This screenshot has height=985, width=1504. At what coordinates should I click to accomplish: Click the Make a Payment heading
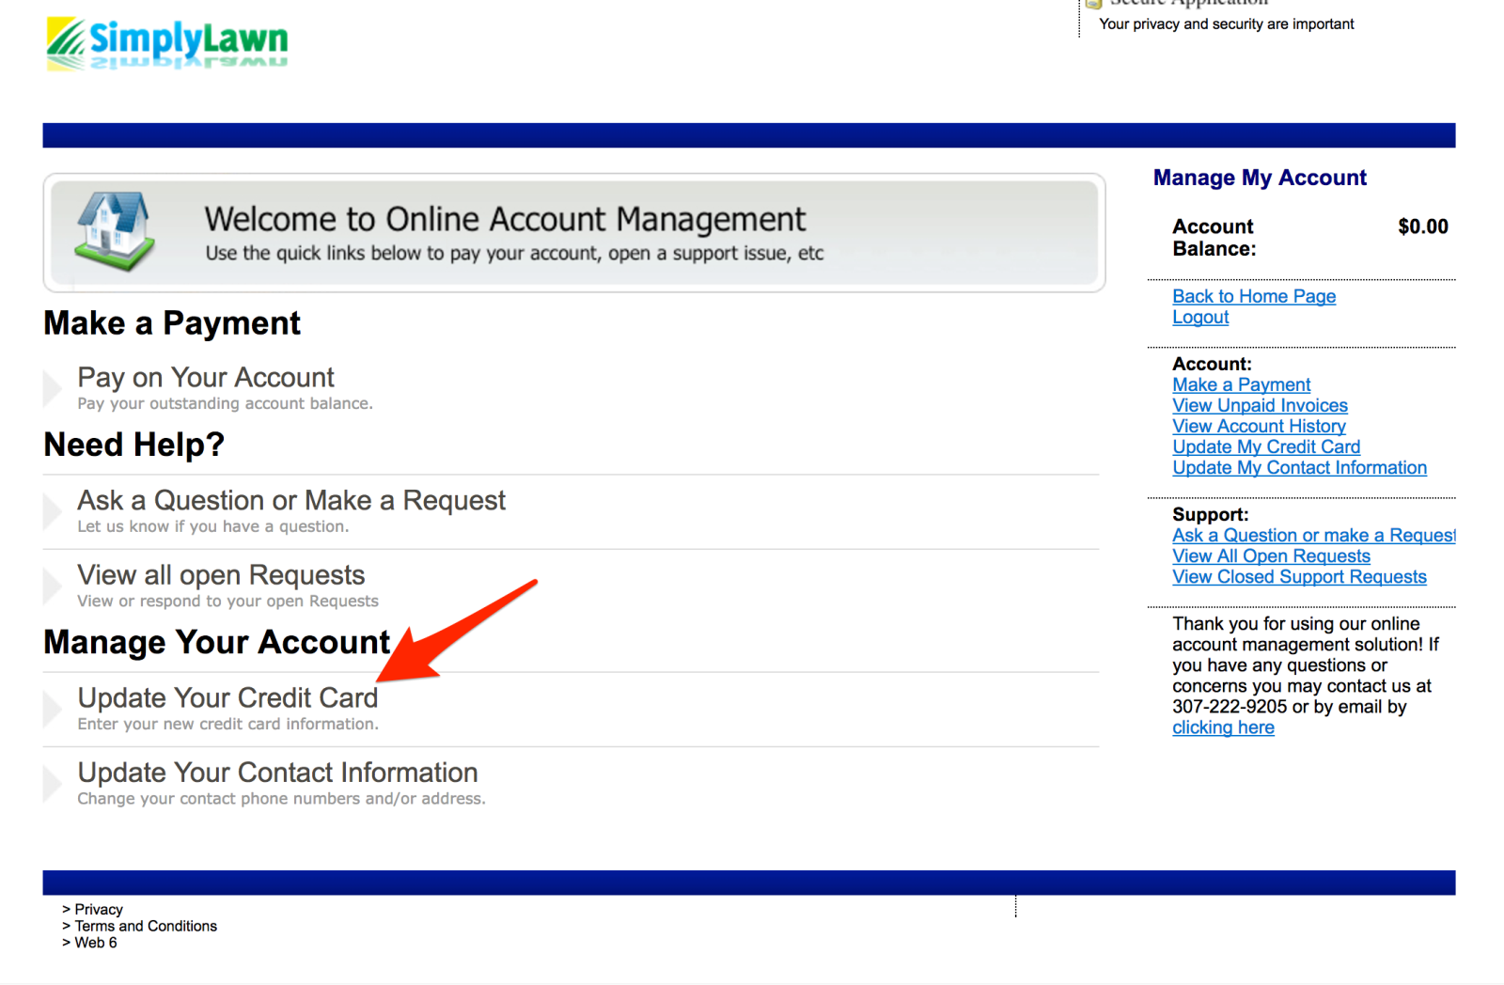click(172, 323)
